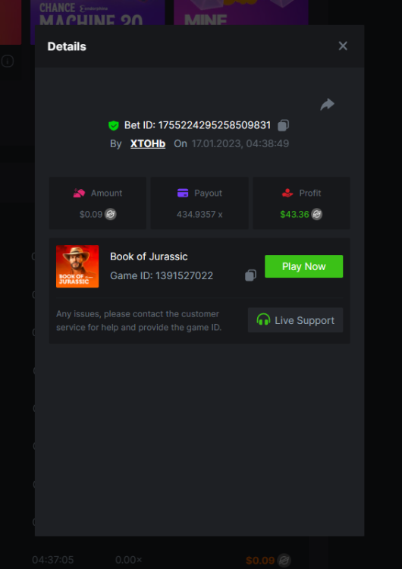402x569 pixels.
Task: Click the Book of Jurassic title
Action: [x=149, y=256]
